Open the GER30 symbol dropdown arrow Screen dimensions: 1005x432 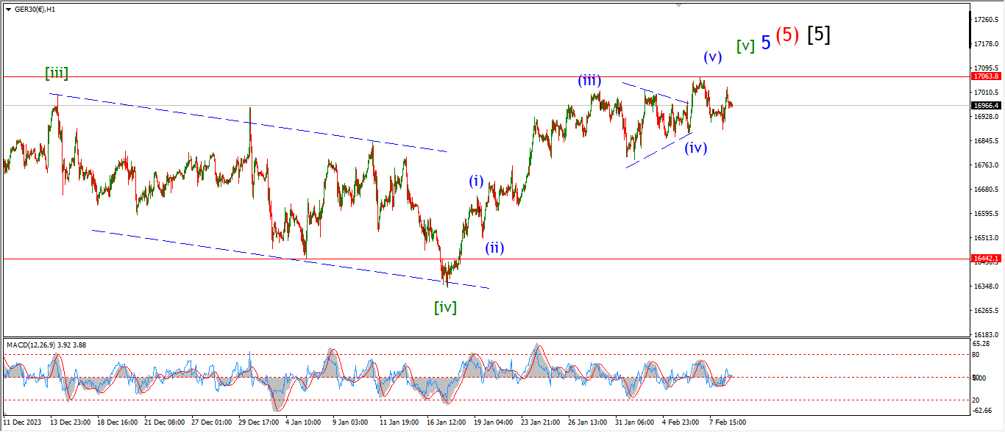tap(8, 9)
